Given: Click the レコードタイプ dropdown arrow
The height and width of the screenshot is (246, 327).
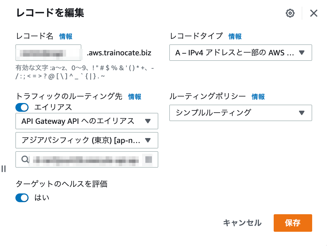Looking at the screenshot, I should pyautogui.click(x=301, y=53).
